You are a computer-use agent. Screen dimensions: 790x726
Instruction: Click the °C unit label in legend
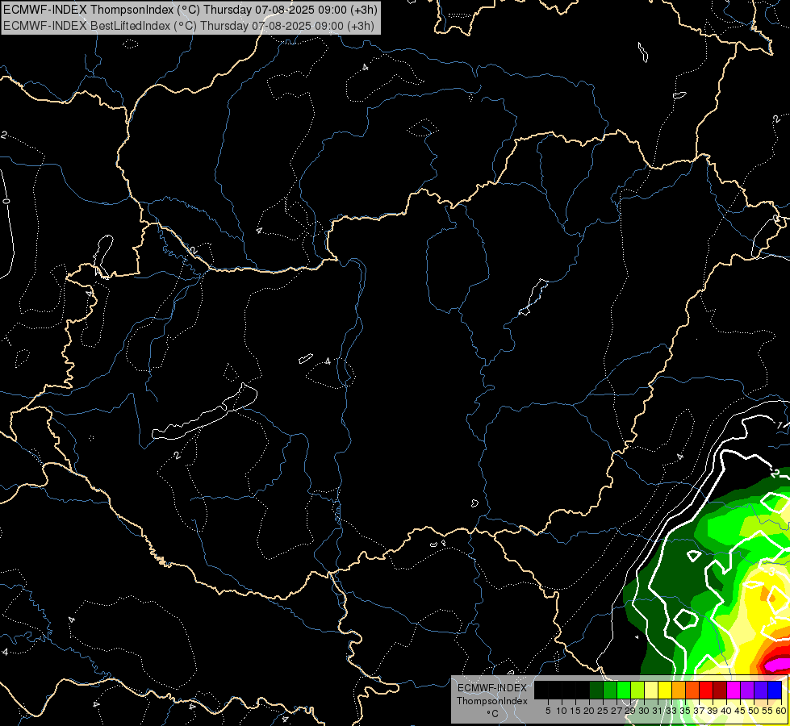(x=493, y=713)
